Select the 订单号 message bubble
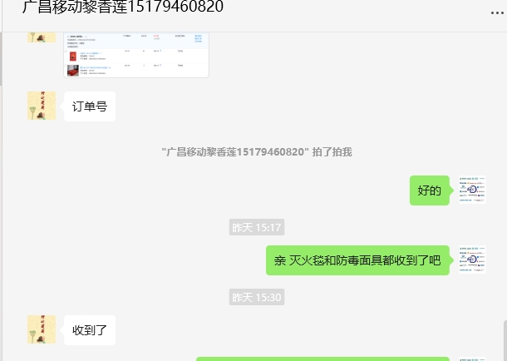 point(90,106)
